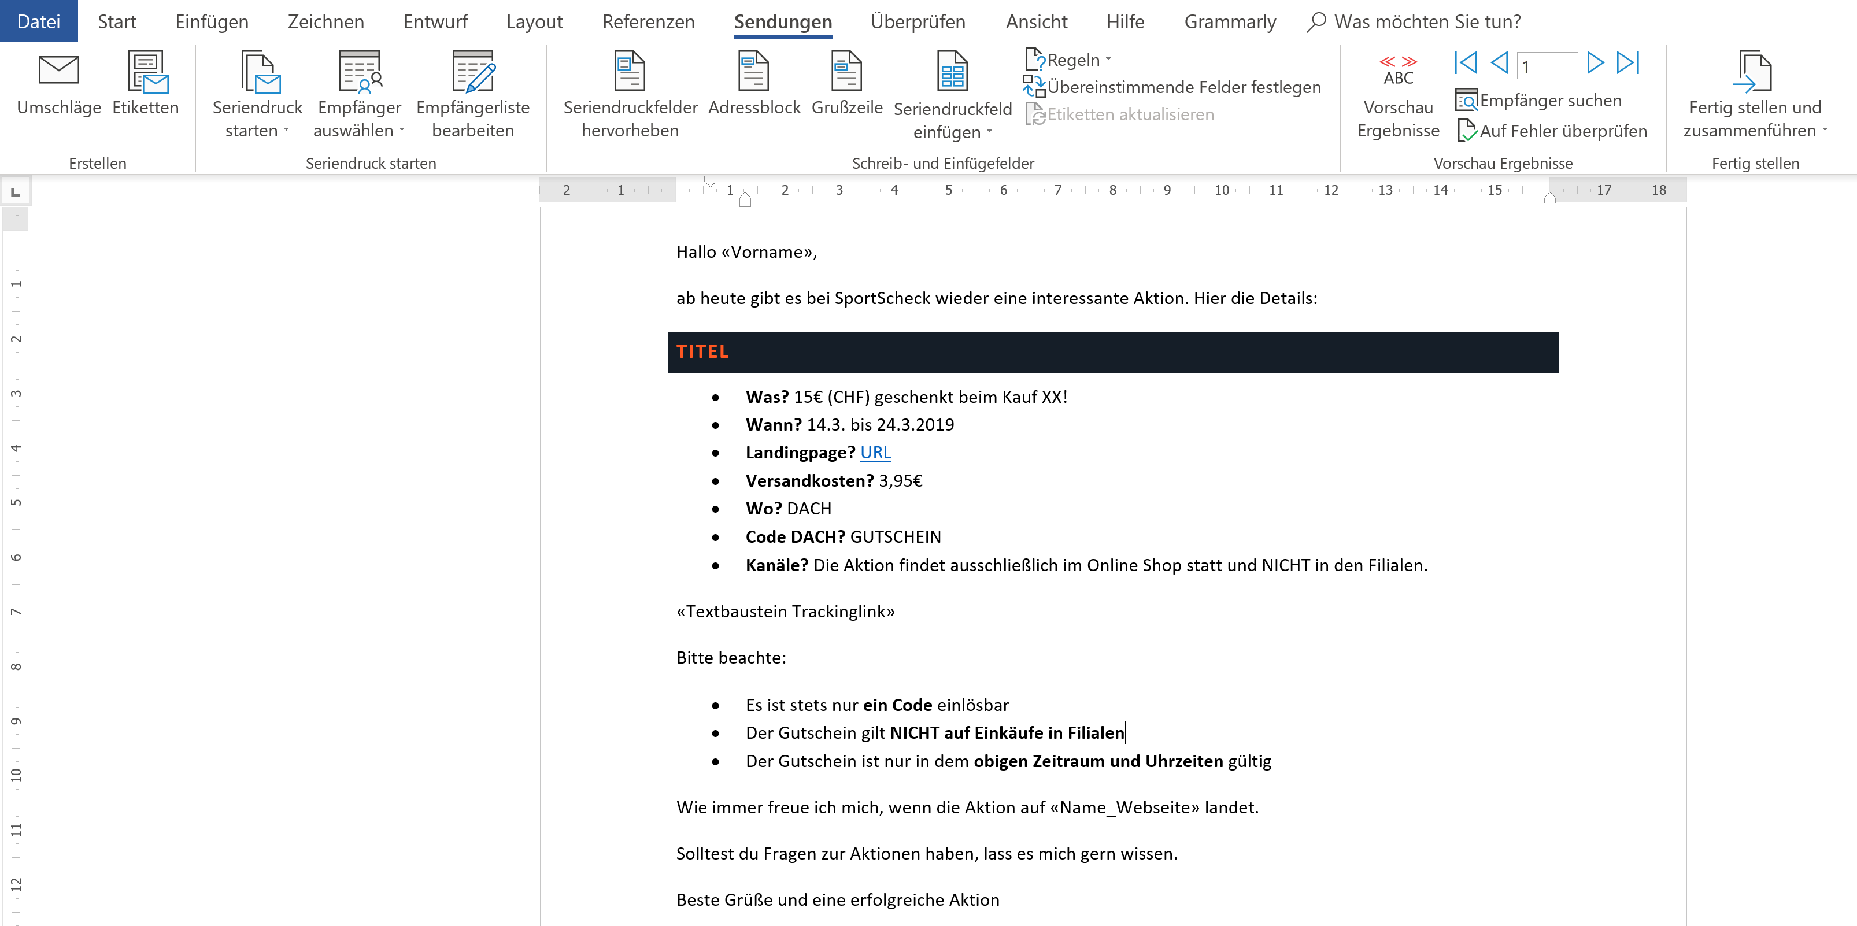Viewport: 1857px width, 926px height.
Task: Click 'Beste Grüße und eine erfolgreiche Aktion'
Action: point(838,899)
